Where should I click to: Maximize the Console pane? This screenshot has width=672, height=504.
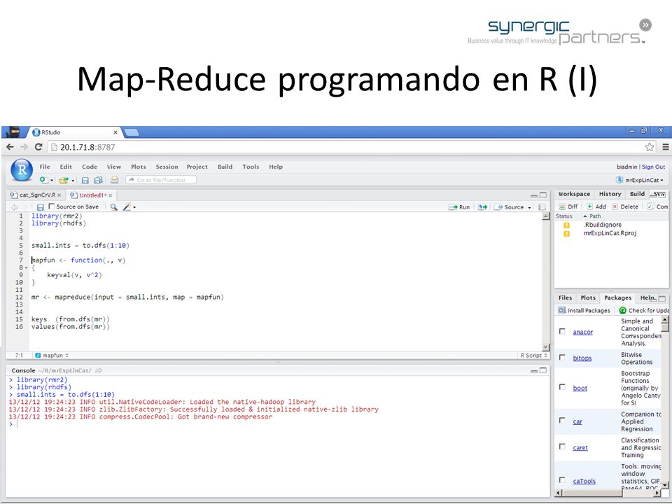click(543, 370)
